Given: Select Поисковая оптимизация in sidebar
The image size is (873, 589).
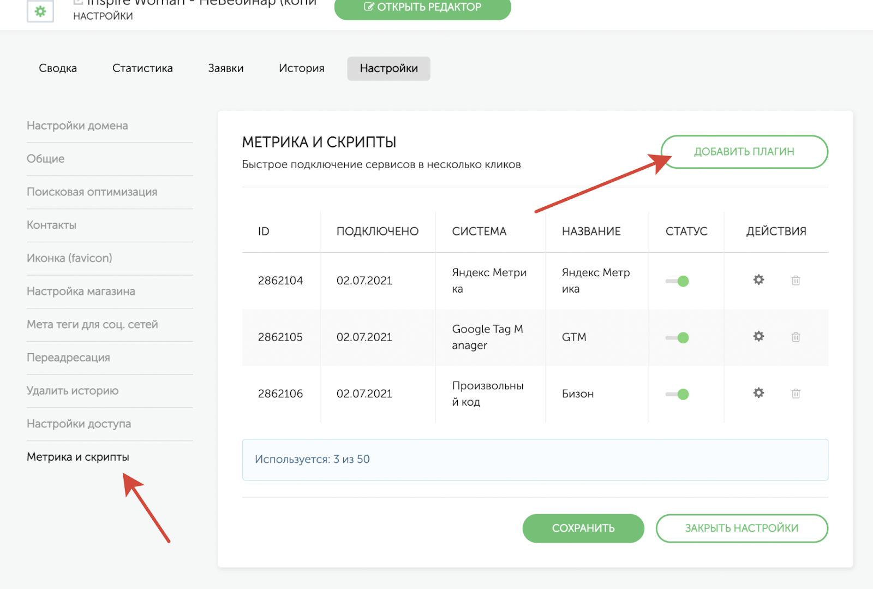Looking at the screenshot, I should coord(92,192).
